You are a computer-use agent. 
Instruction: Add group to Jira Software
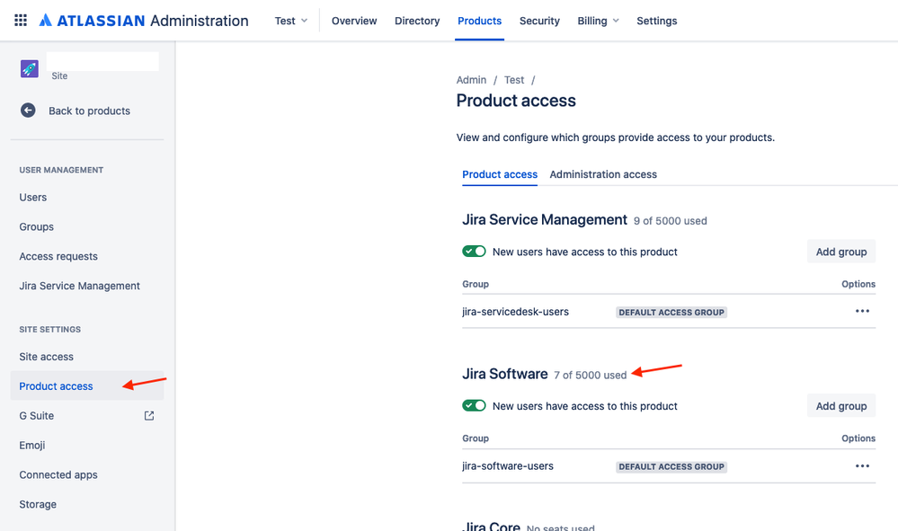(841, 406)
